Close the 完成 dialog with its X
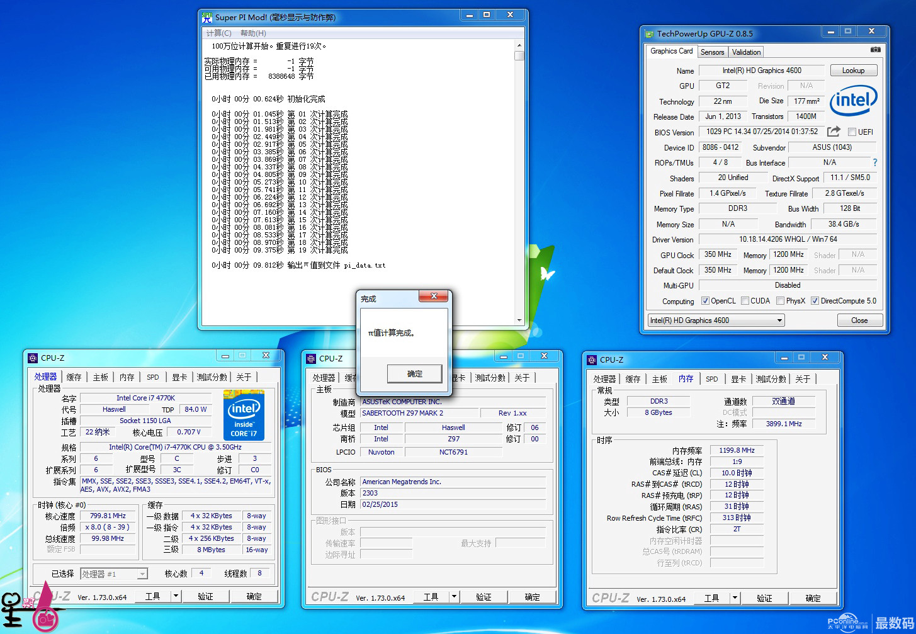The height and width of the screenshot is (634, 916). tap(434, 297)
